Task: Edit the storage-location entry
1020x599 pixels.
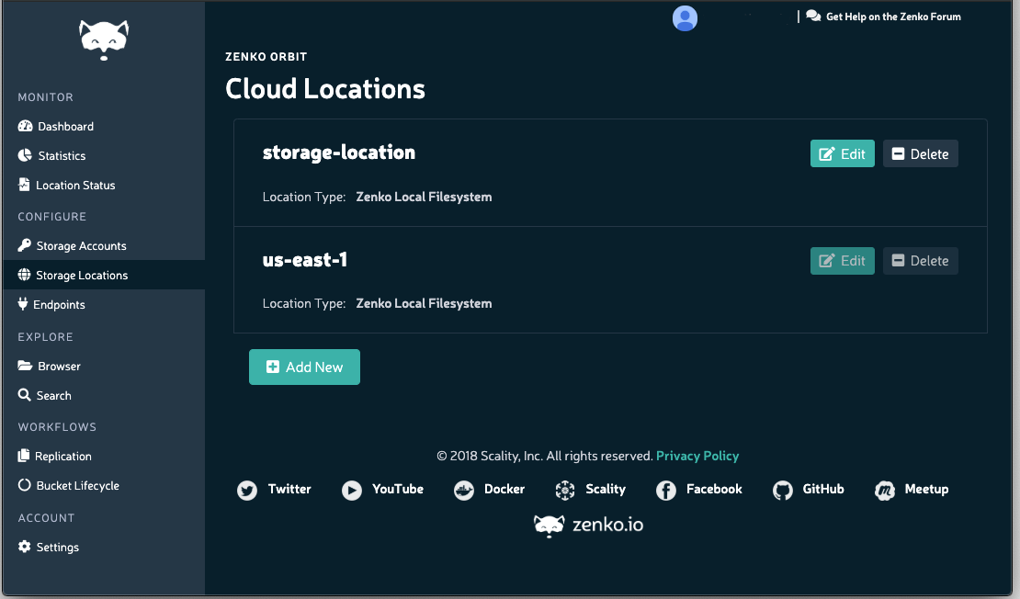Action: [842, 153]
